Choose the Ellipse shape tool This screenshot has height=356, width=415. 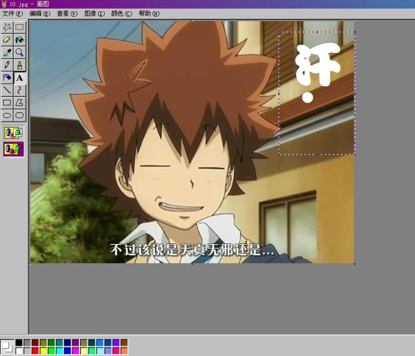pyautogui.click(x=7, y=116)
